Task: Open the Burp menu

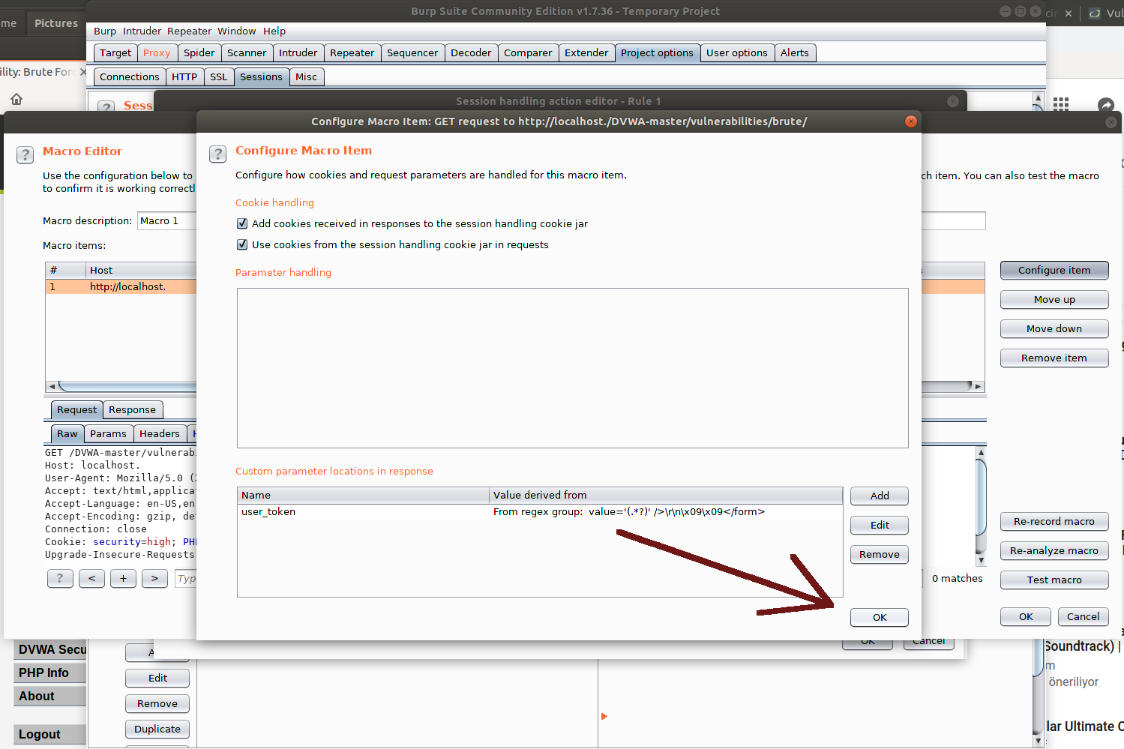Action: (105, 31)
